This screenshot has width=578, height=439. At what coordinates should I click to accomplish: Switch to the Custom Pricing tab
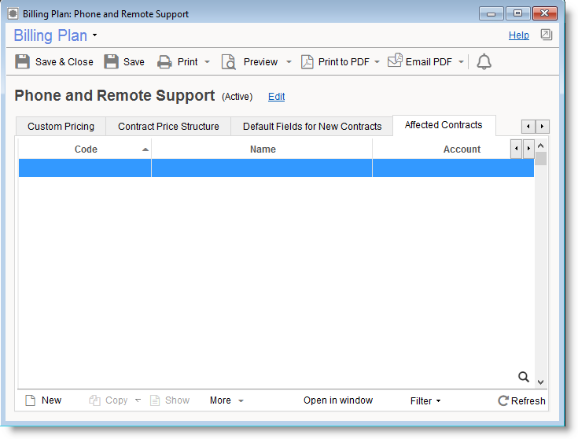coord(61,126)
